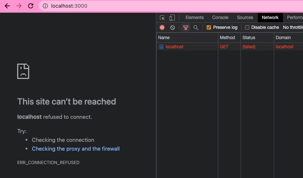Select the Network tab

[270, 18]
